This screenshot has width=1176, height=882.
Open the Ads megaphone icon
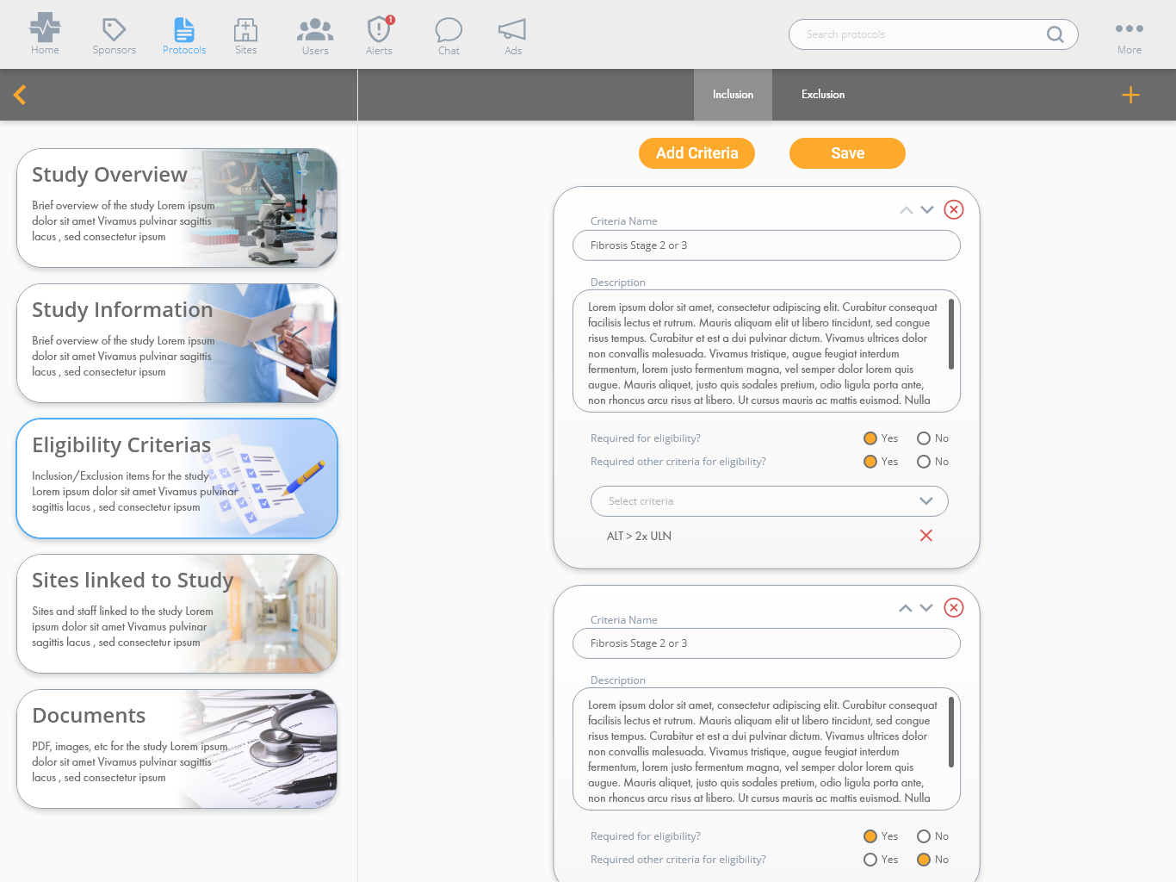[512, 30]
